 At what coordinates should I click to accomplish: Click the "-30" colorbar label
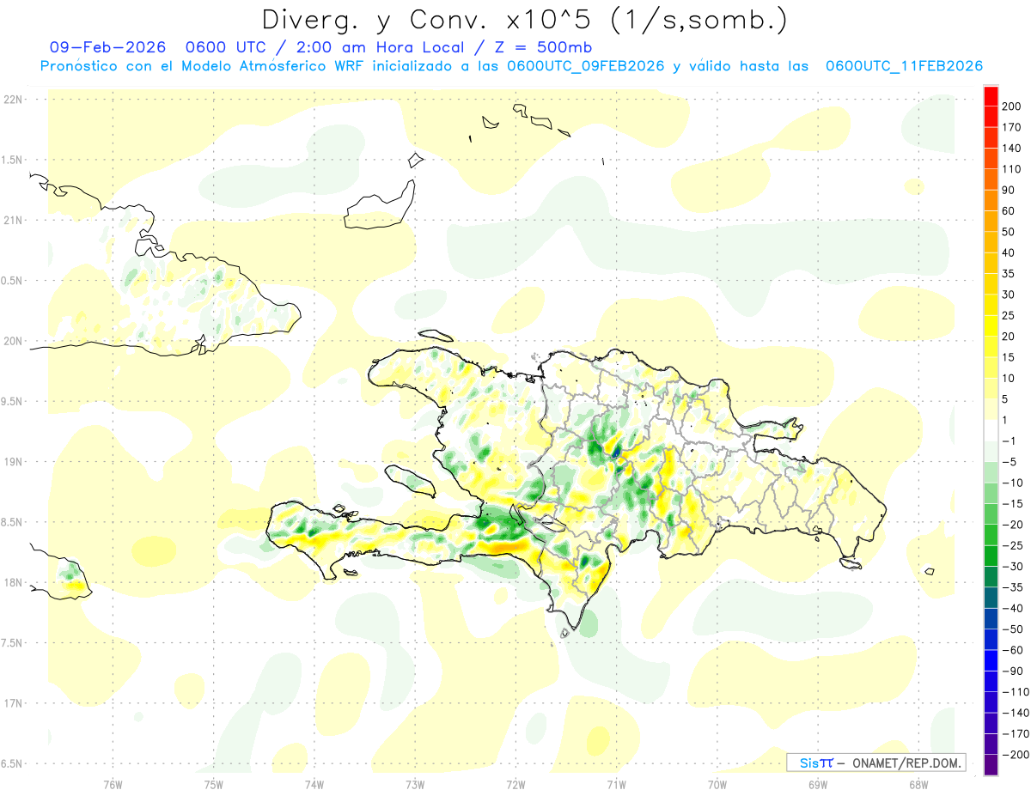click(x=1011, y=566)
